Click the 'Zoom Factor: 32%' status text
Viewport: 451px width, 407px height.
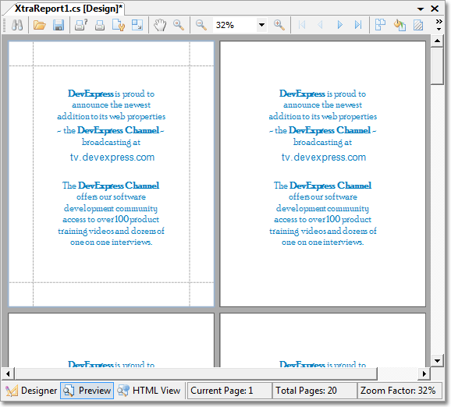click(398, 391)
